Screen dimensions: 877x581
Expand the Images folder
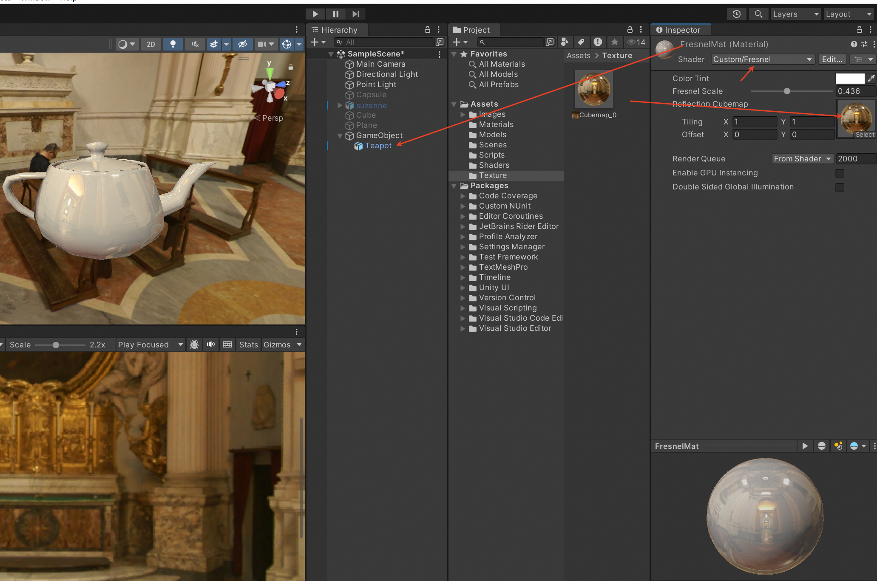[x=463, y=115]
